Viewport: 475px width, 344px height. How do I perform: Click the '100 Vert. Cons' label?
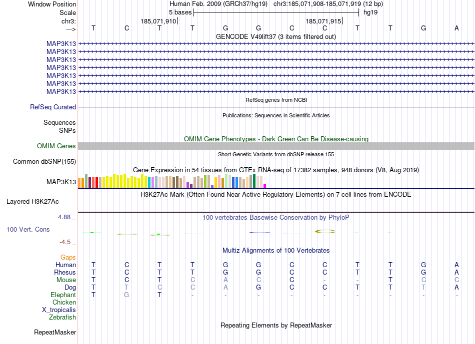click(28, 229)
